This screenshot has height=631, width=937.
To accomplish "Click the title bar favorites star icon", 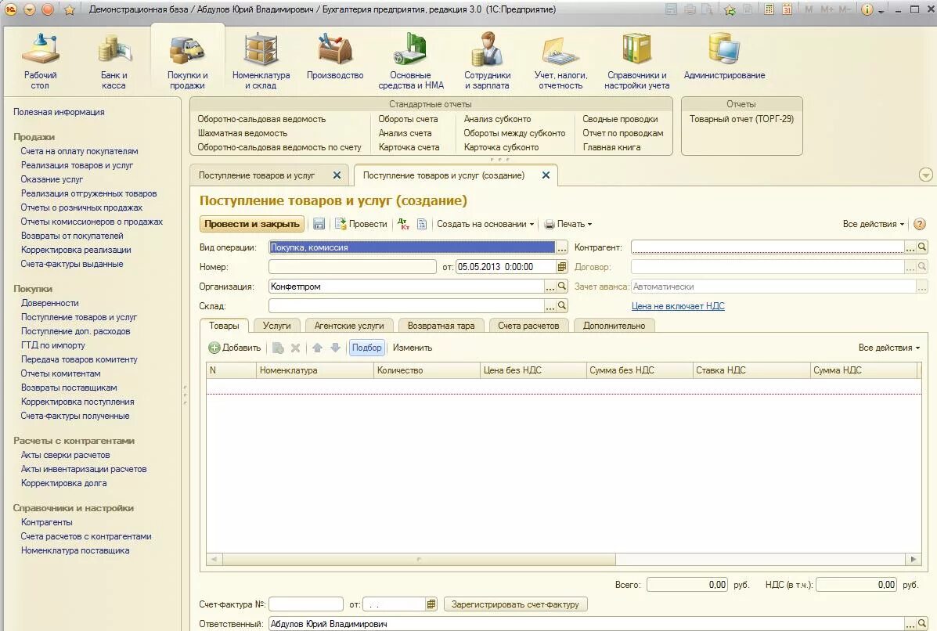I will pyautogui.click(x=70, y=9).
